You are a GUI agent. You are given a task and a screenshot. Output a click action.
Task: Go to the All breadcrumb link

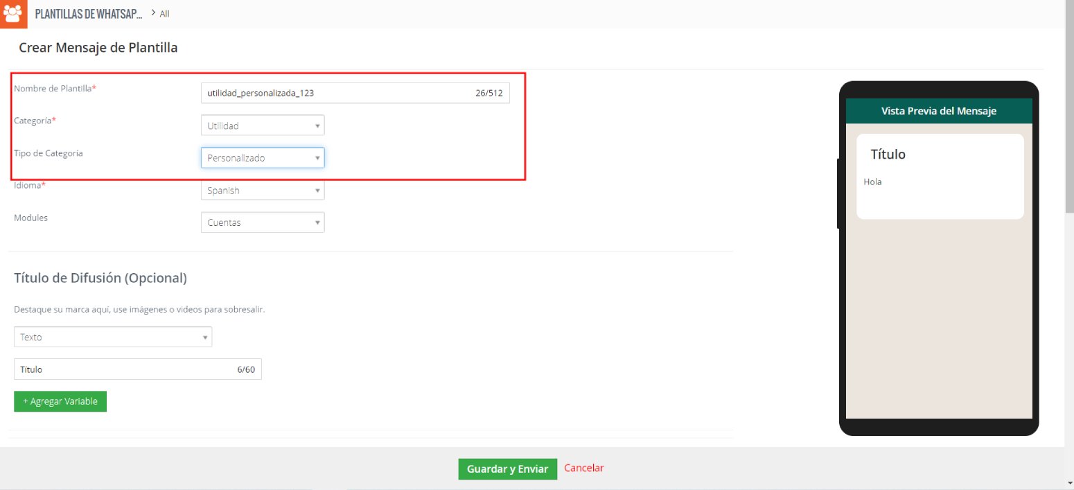click(164, 14)
